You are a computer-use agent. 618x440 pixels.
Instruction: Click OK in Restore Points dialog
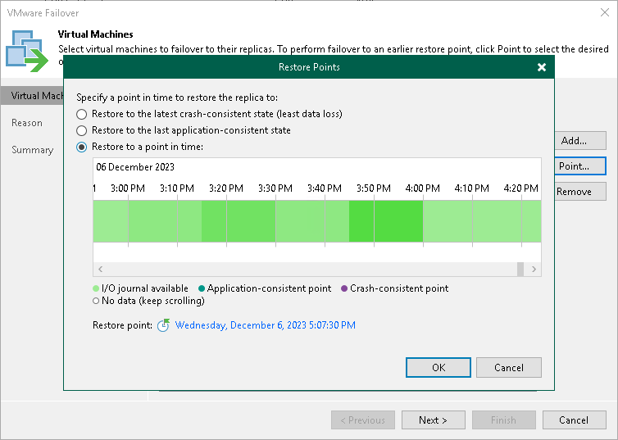click(x=439, y=368)
